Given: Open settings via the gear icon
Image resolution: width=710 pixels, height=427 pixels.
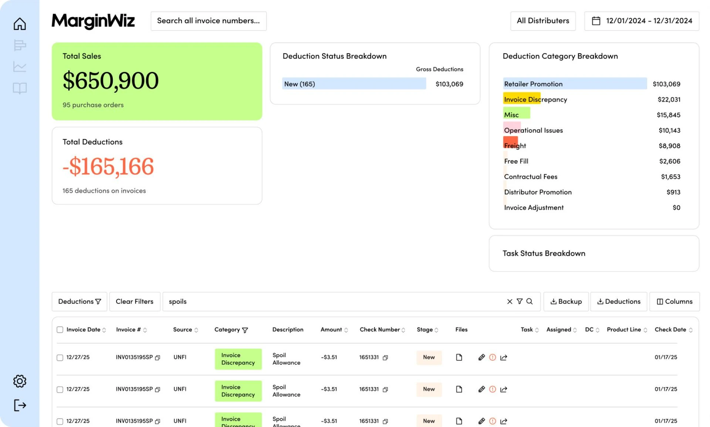Looking at the screenshot, I should [x=20, y=381].
